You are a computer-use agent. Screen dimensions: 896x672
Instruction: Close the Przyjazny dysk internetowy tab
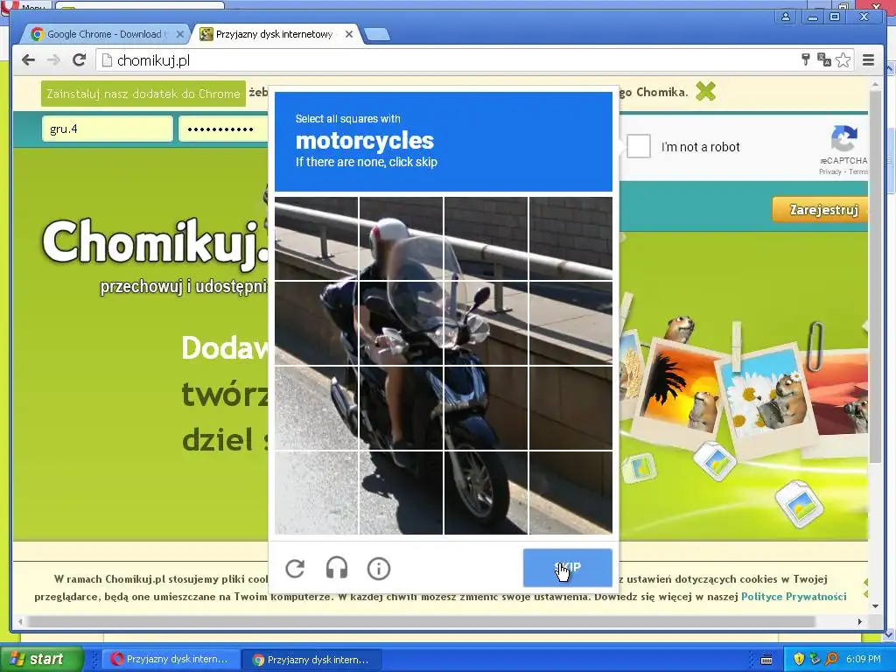point(349,34)
